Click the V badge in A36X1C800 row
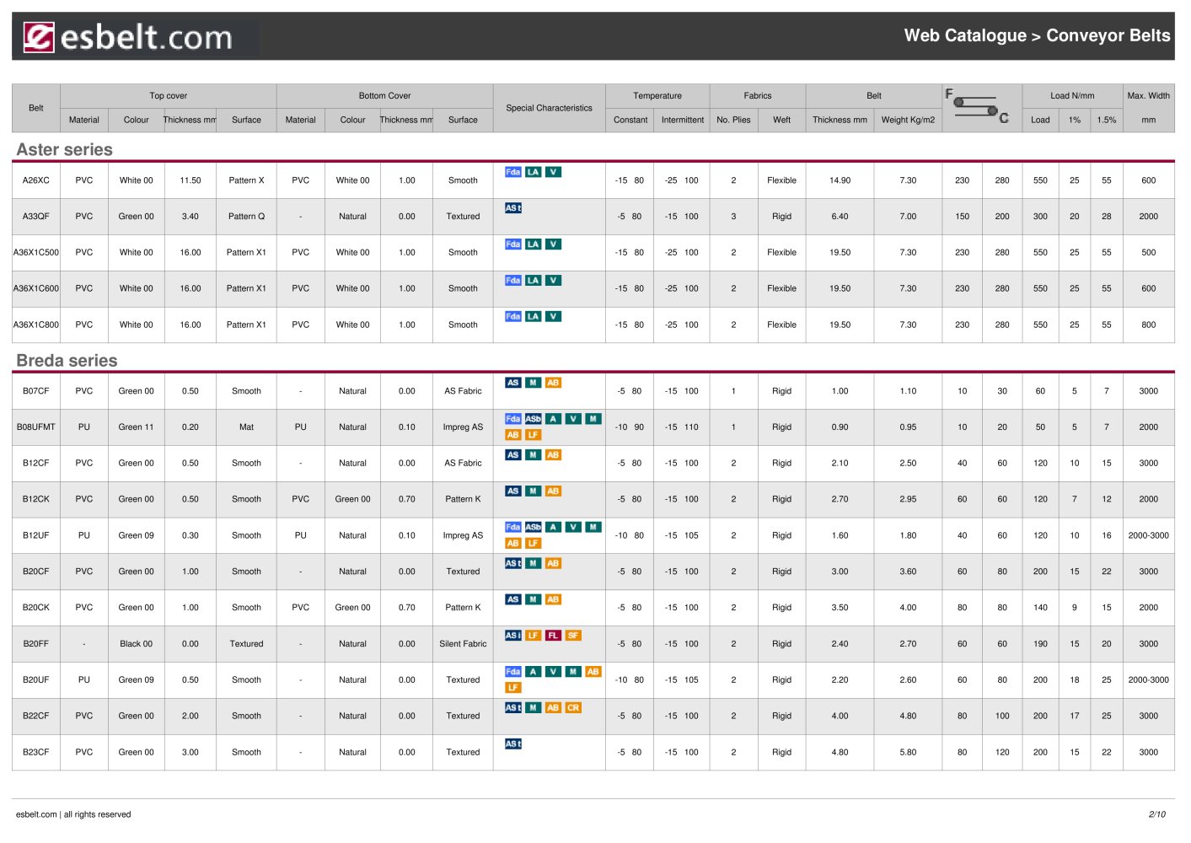The width and height of the screenshot is (1191, 843). 553,317
